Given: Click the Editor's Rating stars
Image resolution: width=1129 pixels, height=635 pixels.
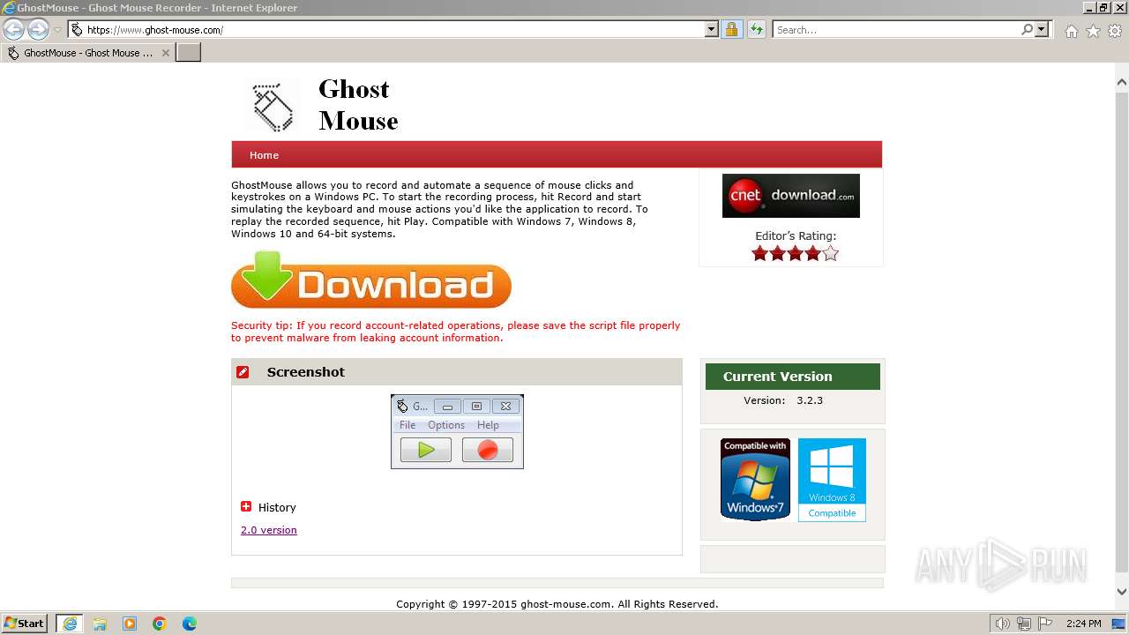Looking at the screenshot, I should 795,254.
